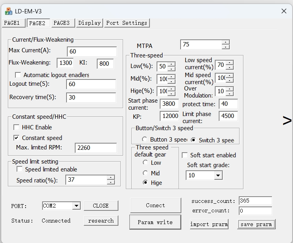This screenshot has width=293, height=243.
Task: Click the Param write button
Action: (155, 222)
